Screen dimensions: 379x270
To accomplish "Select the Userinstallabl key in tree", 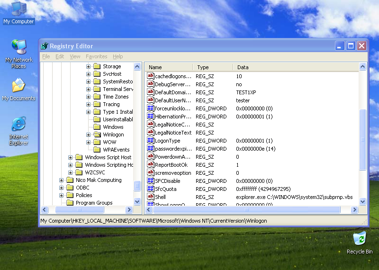I will (117, 119).
